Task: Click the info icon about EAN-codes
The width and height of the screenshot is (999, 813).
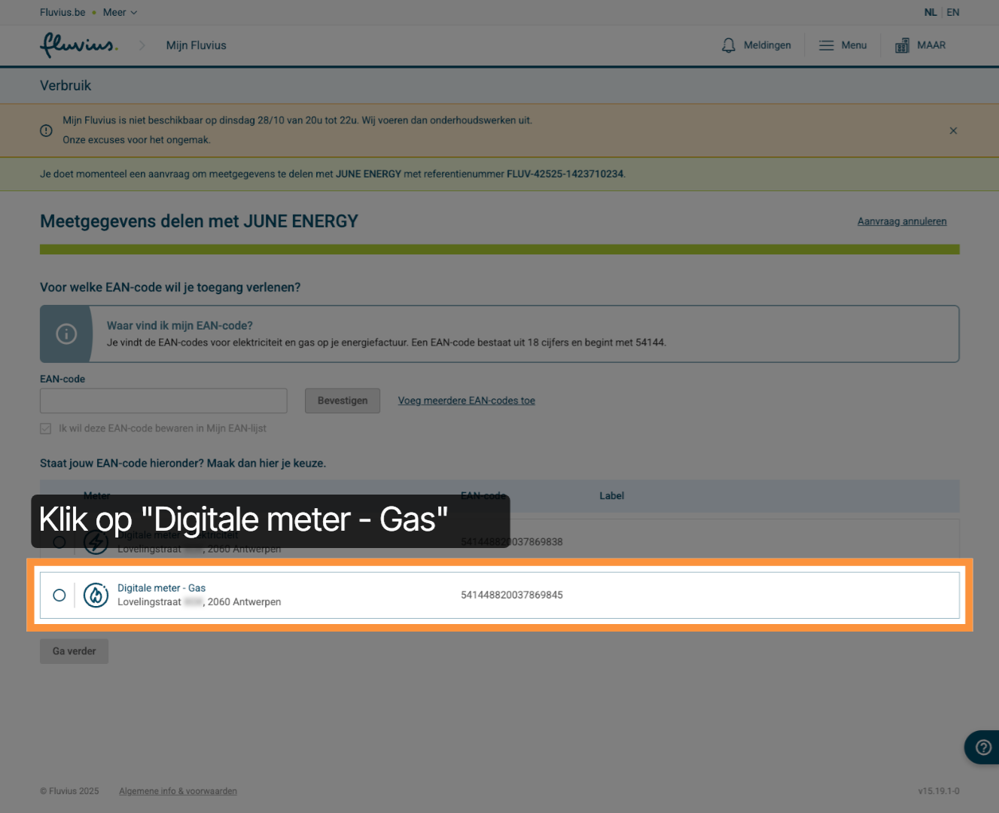Action: (66, 333)
